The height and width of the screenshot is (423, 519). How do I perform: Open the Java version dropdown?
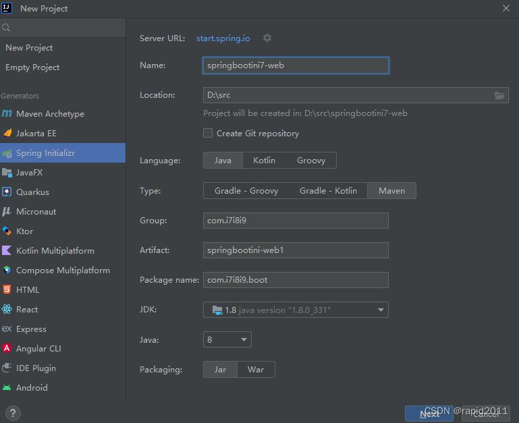point(227,339)
